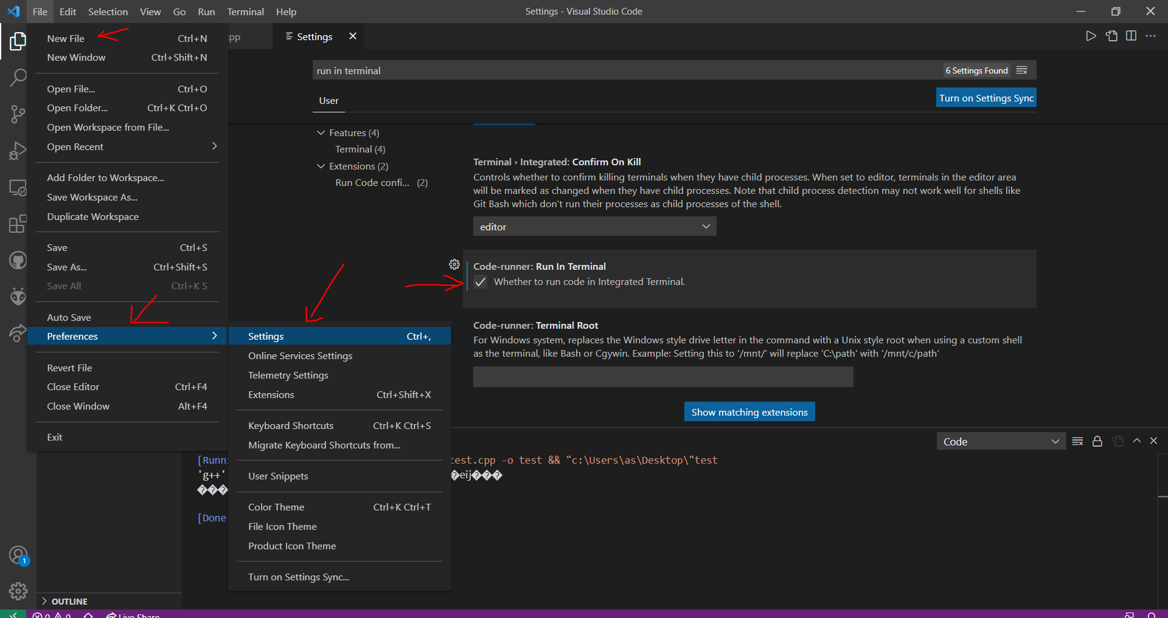
Task: Open the Help menu
Action: (286, 12)
